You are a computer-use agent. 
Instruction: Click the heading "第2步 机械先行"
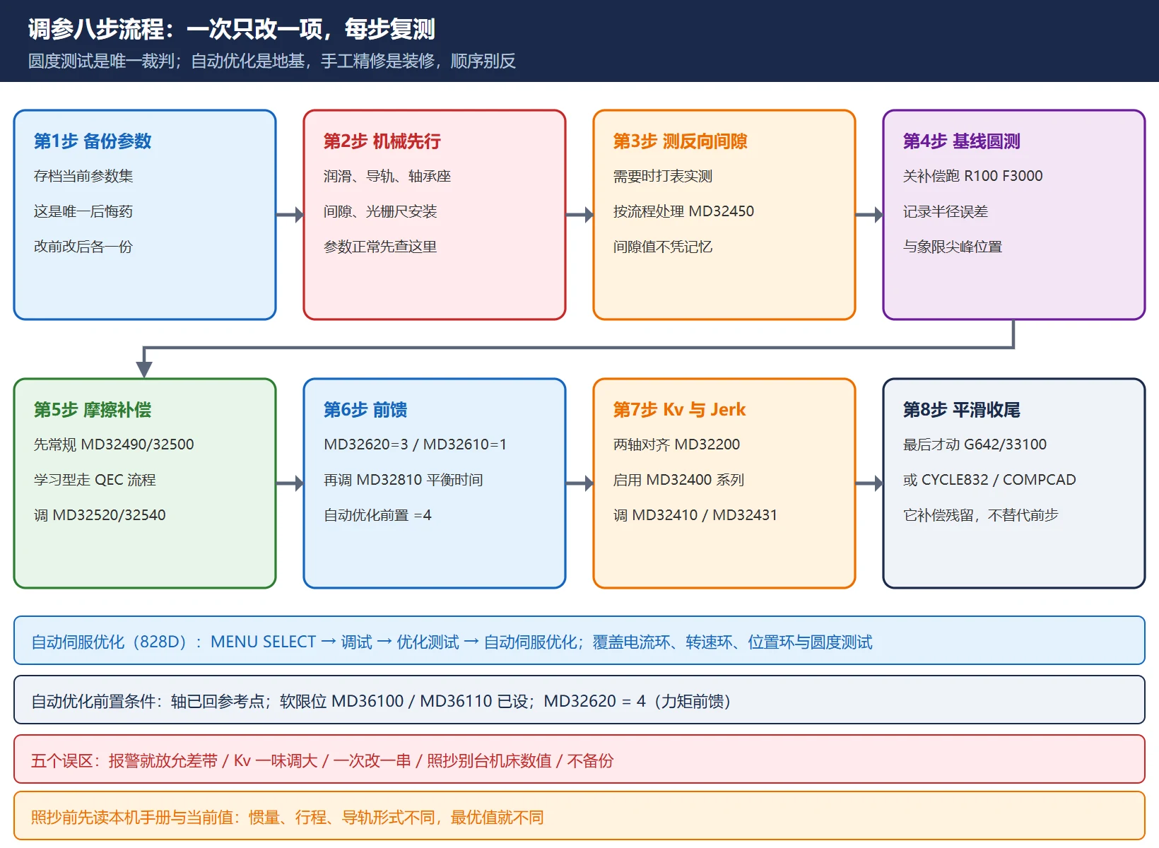point(382,141)
